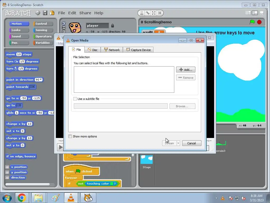Click the network tray icon
270x203 pixels.
click(237, 198)
